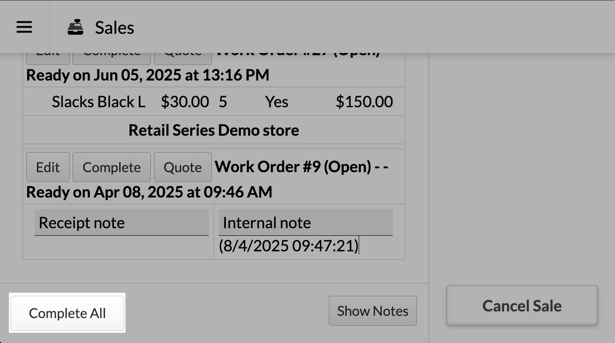Screen dimensions: 615x343
Task: Click the Ready on Jun 05, 2025 line
Action: point(148,75)
